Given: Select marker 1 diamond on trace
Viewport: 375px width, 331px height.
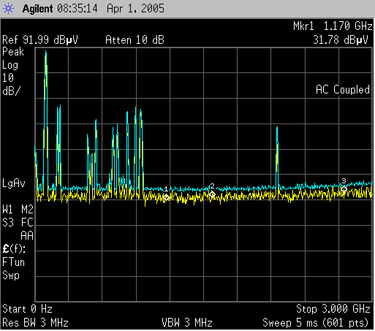Looking at the screenshot, I should click(x=166, y=197).
